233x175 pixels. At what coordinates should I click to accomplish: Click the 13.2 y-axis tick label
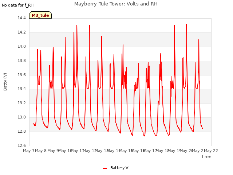click(21, 103)
